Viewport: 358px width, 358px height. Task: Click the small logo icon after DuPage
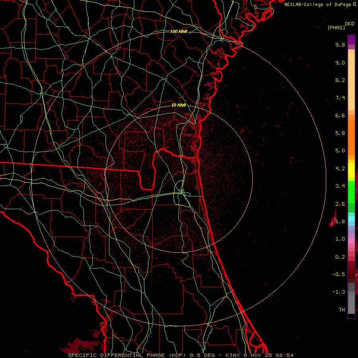(354, 4)
